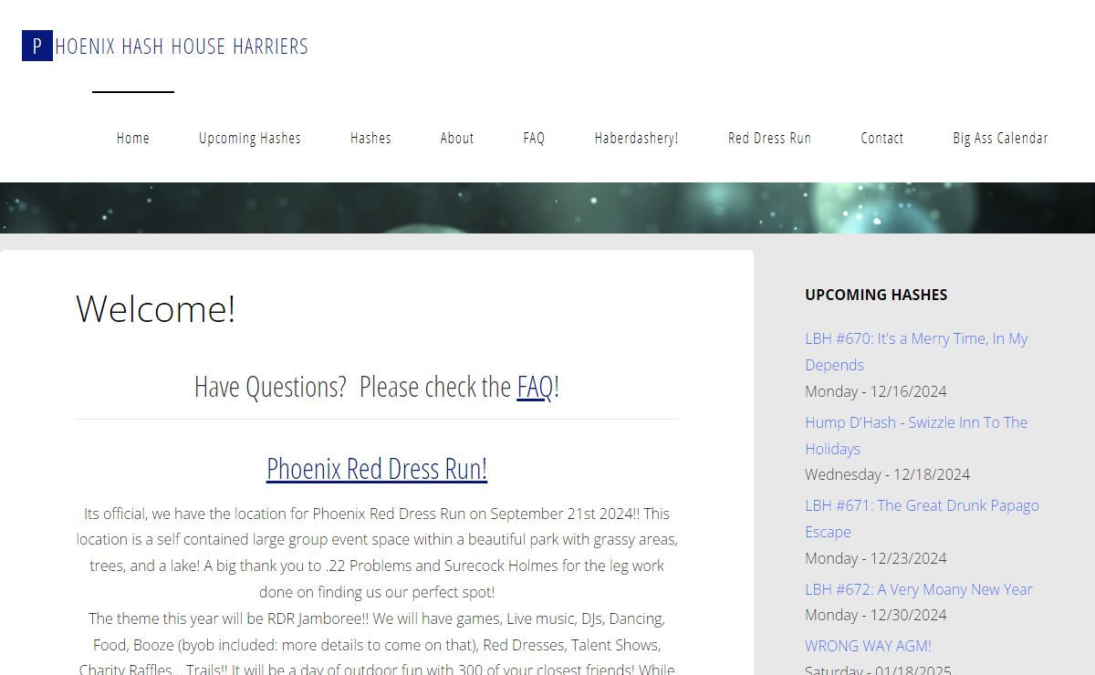Viewport: 1095px width, 675px height.
Task: Open the Home menu item
Action: [133, 138]
